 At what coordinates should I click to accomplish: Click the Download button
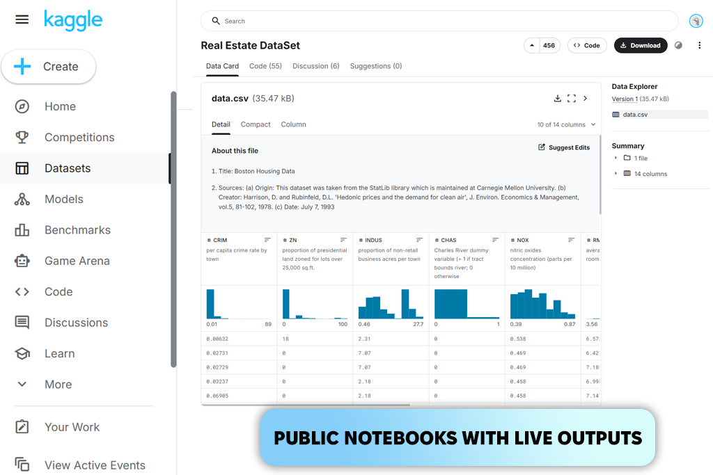[x=641, y=45]
